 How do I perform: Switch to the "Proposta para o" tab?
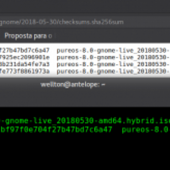[28, 36]
